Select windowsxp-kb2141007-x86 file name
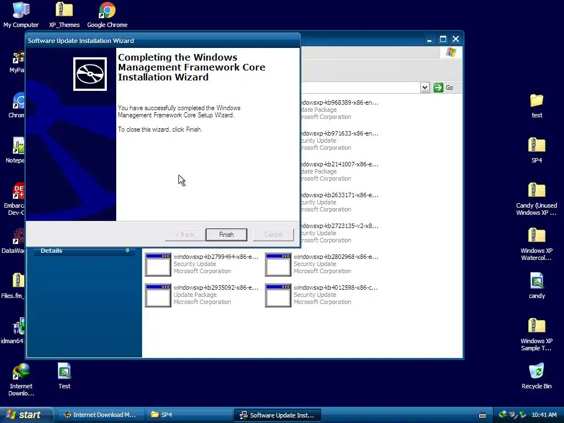 point(339,164)
